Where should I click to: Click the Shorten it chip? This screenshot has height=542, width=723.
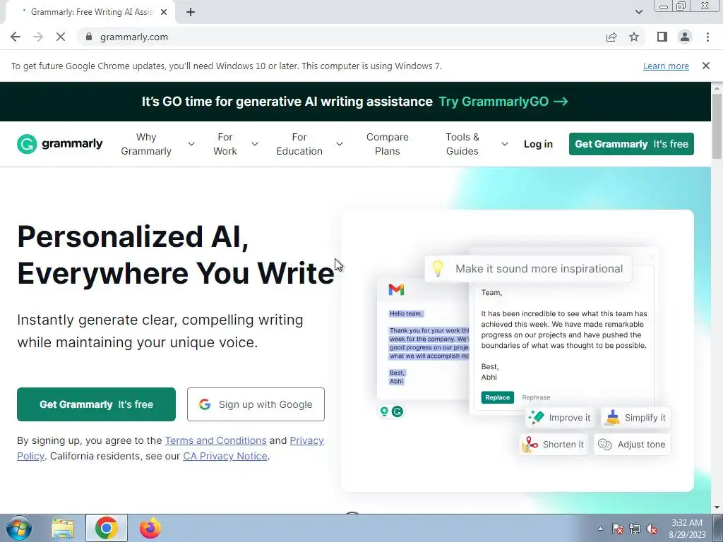coord(554,445)
